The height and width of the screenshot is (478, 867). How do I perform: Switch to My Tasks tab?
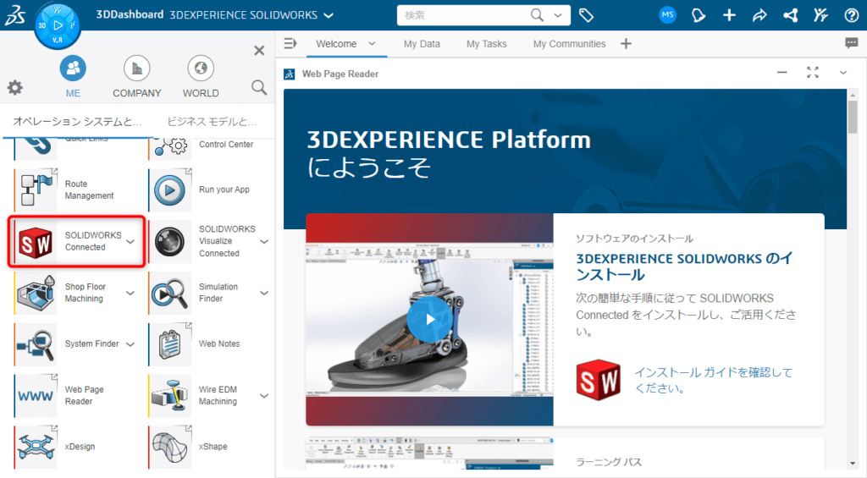coord(487,44)
